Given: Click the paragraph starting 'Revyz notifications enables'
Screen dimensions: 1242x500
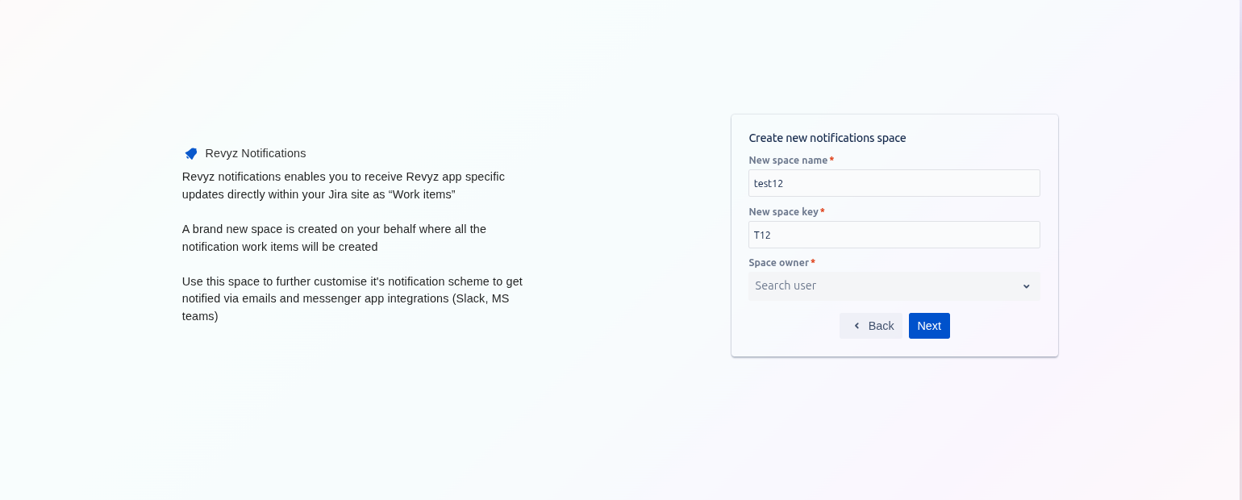Looking at the screenshot, I should pyautogui.click(x=343, y=185).
